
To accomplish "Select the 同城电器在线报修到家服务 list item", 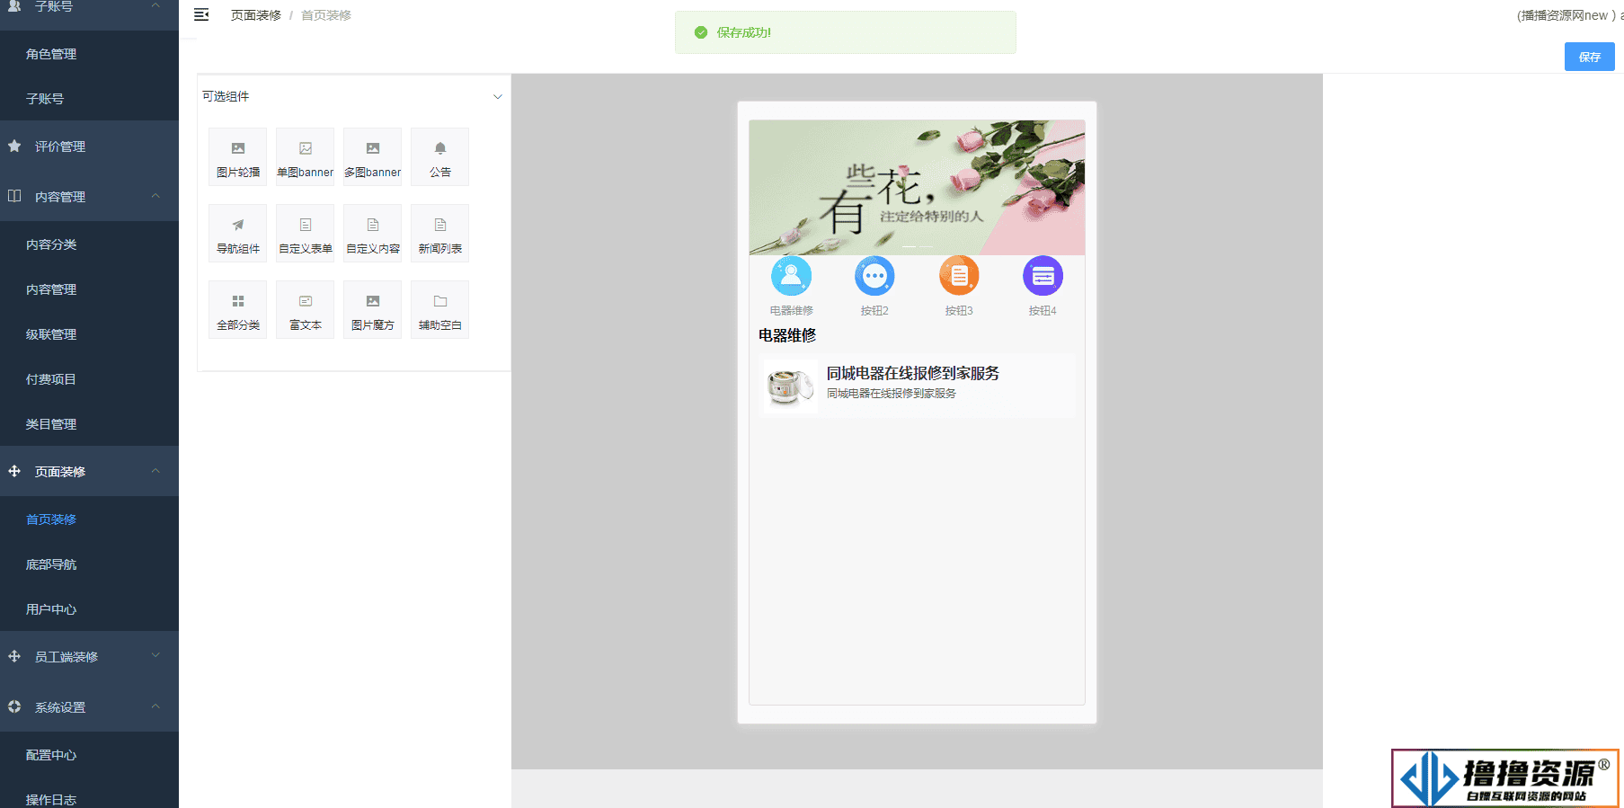I will (x=918, y=386).
